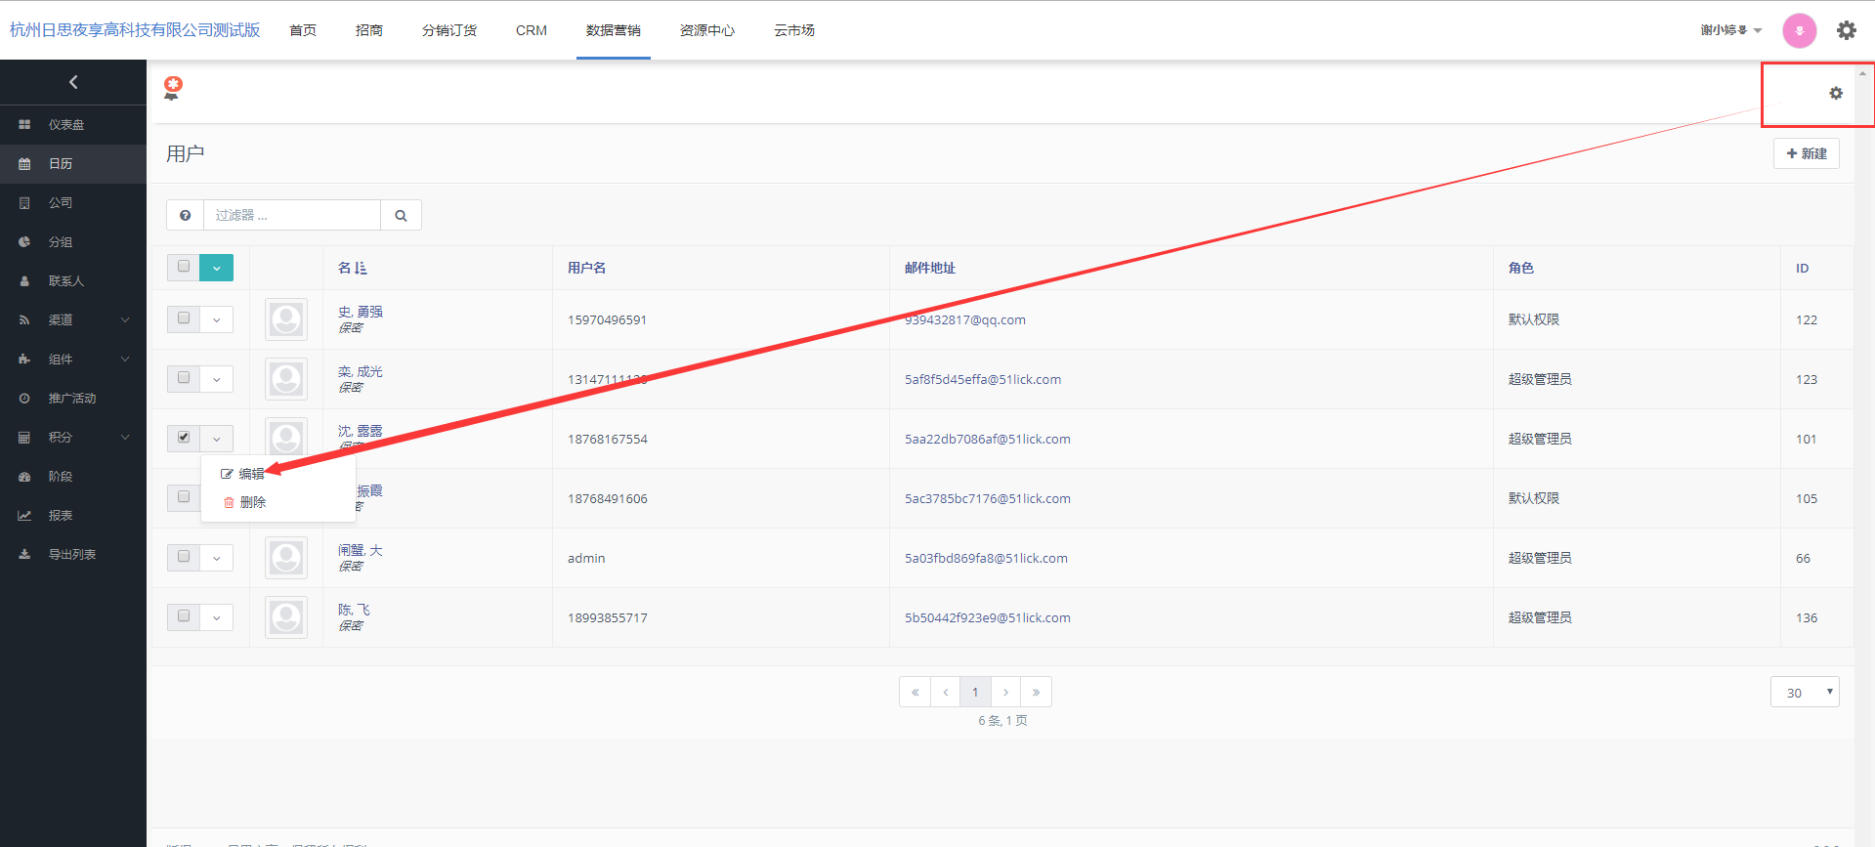Open 仪表盘 dashboard in sidebar

pos(66,125)
